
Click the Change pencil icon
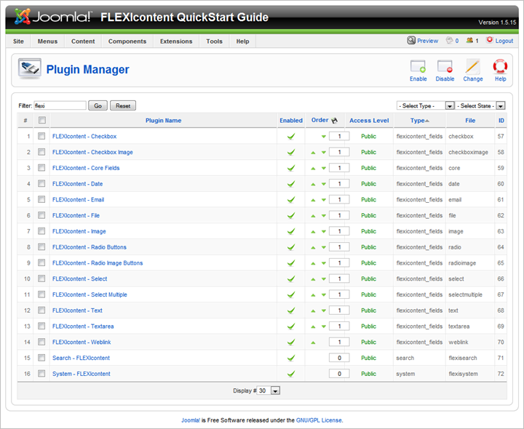[x=472, y=67]
